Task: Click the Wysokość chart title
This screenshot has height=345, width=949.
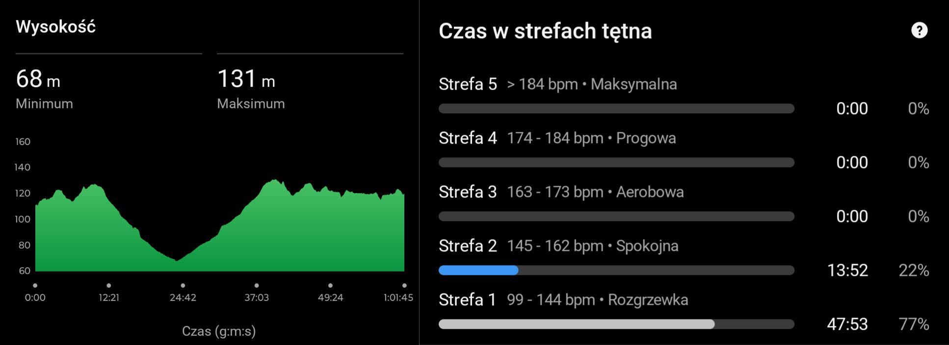Action: 55,26
